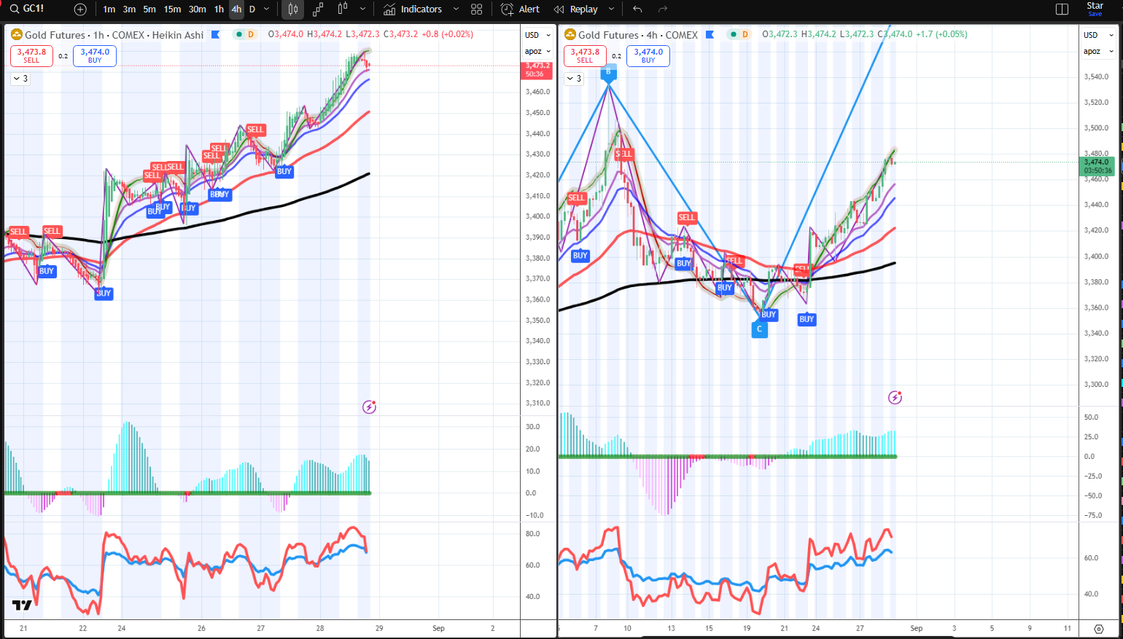1123x639 pixels.
Task: Click the add symbol plus icon
Action: (x=80, y=9)
